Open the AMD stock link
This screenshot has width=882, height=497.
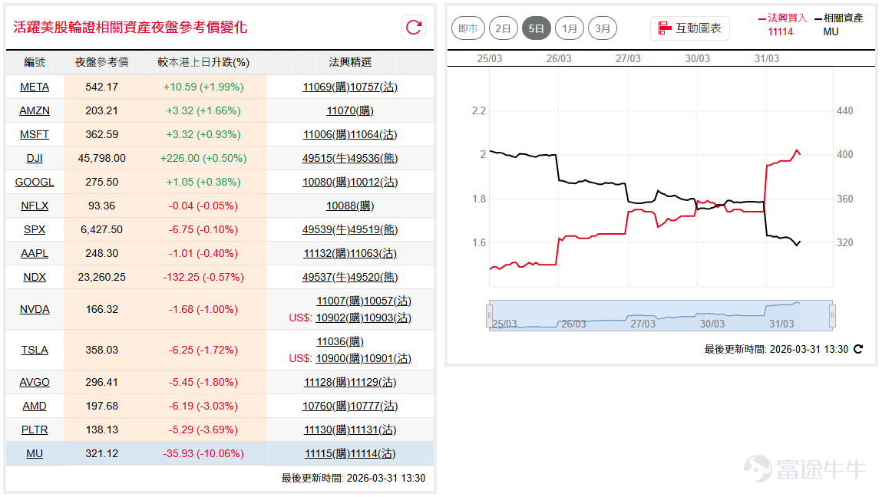point(35,406)
